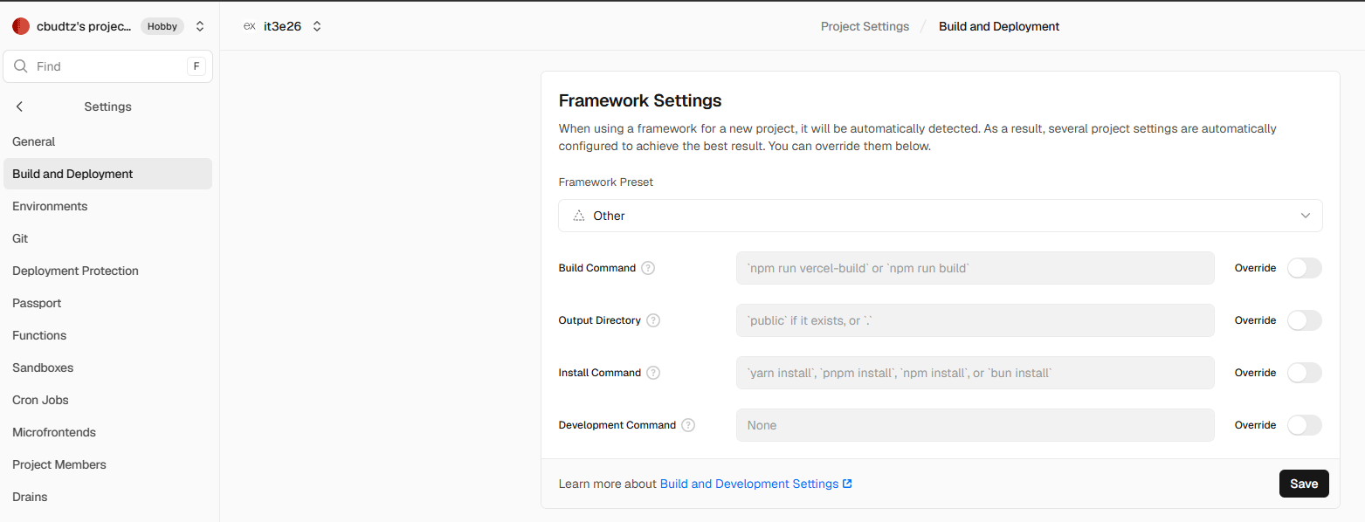The image size is (1365, 522).
Task: Open Environments settings
Action: click(108, 206)
